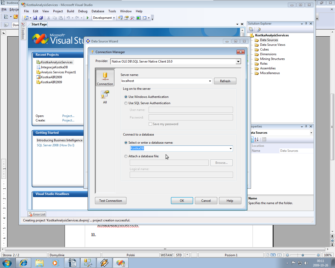
Task: Click the Undo arrow icon
Action: coord(68,18)
